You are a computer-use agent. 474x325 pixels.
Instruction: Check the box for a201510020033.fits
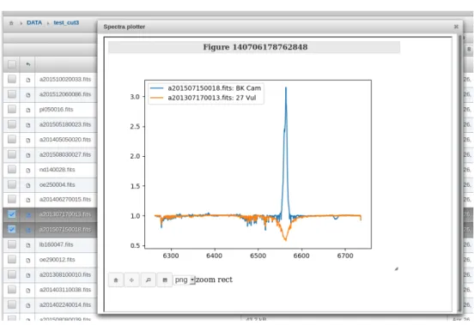12,79
